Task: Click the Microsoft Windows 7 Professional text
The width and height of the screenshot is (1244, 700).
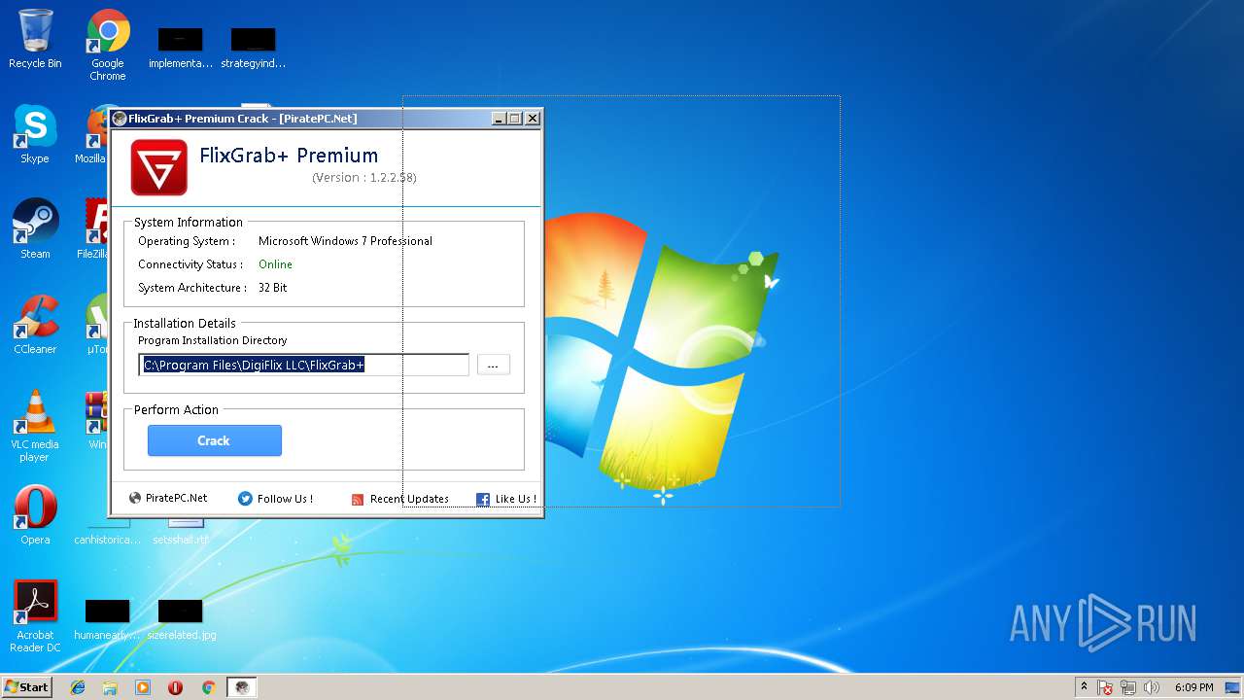Action: 345,241
